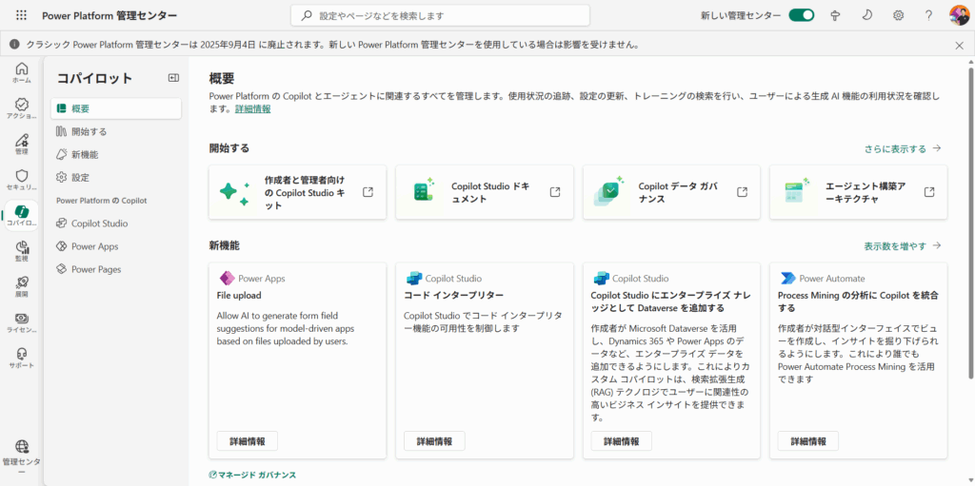This screenshot has width=975, height=486.
Task: Collapse the コパイロット side panel
Action: pos(173,78)
